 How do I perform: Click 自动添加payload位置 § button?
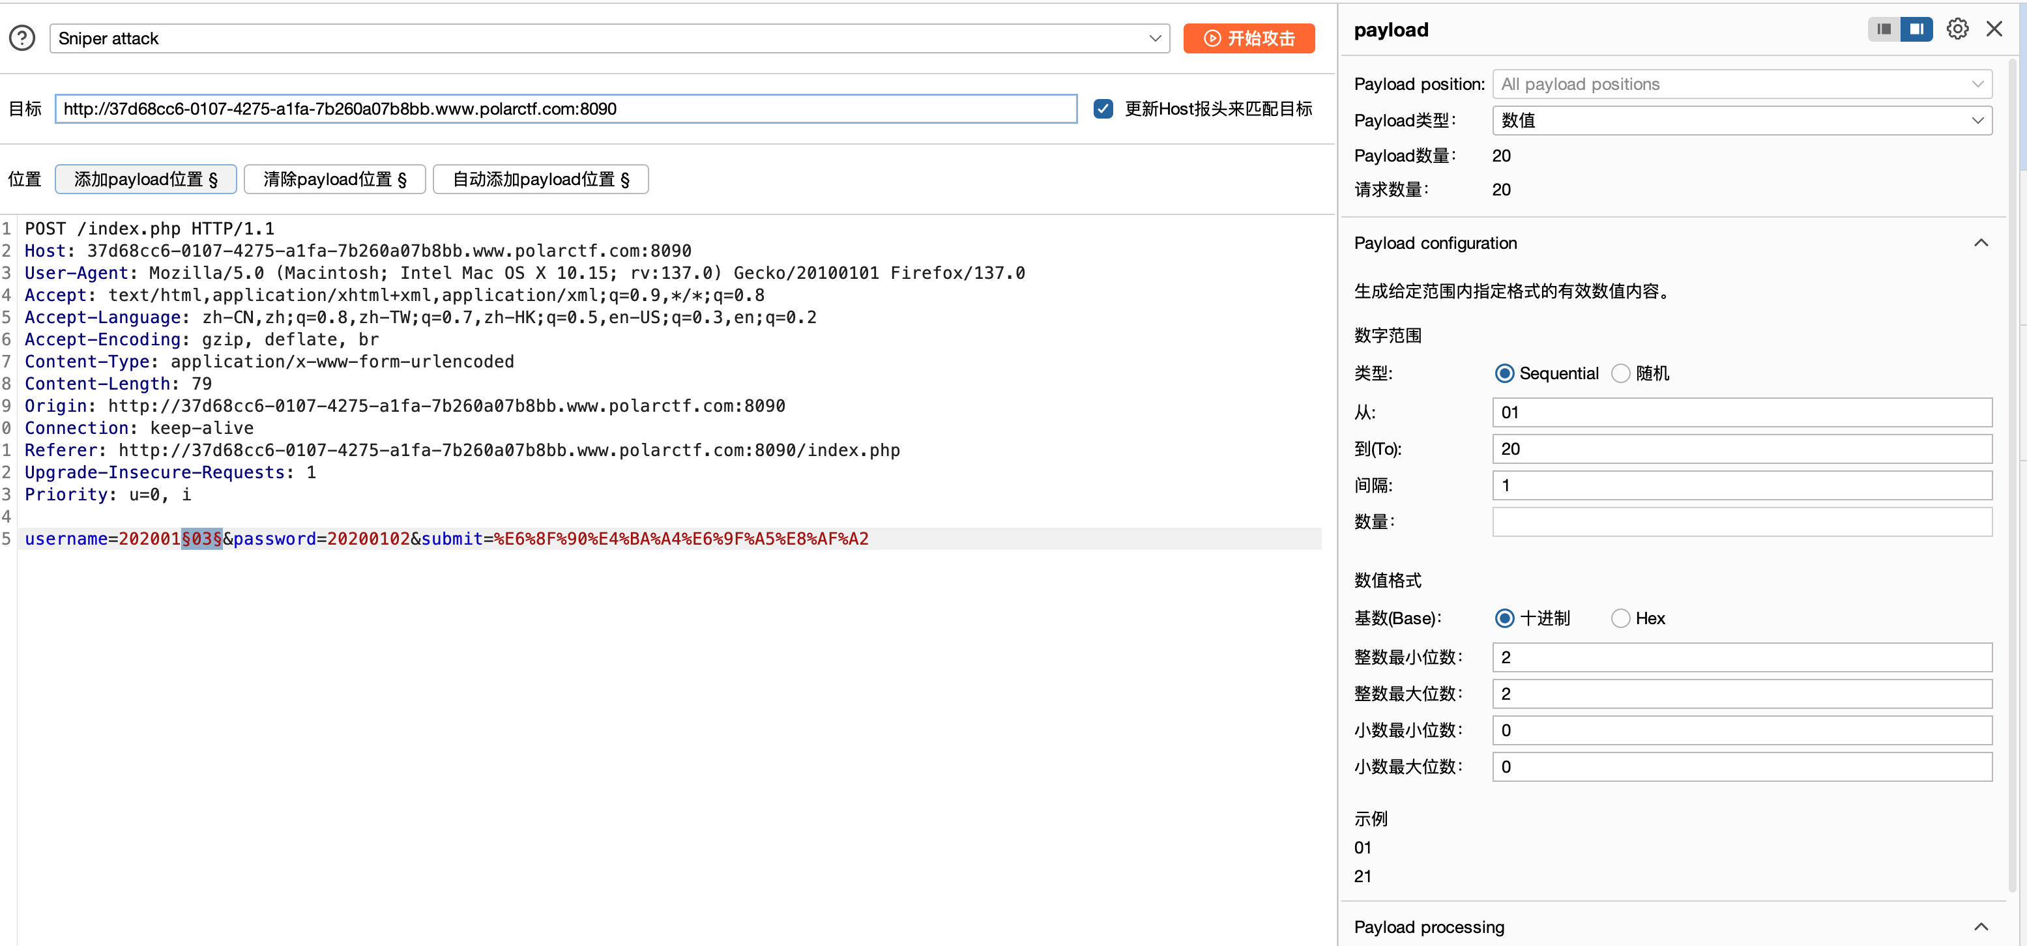pyautogui.click(x=540, y=179)
